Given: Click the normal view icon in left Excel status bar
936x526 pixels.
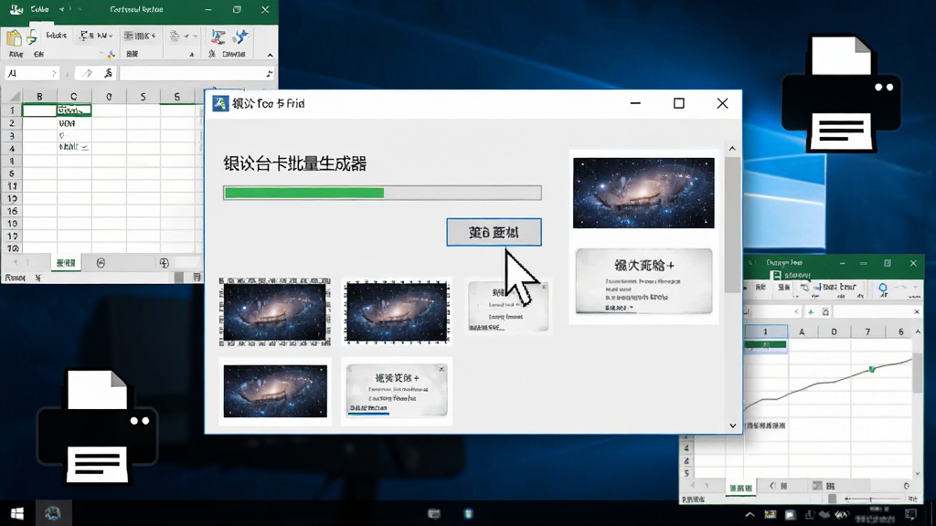Looking at the screenshot, I should click(178, 278).
